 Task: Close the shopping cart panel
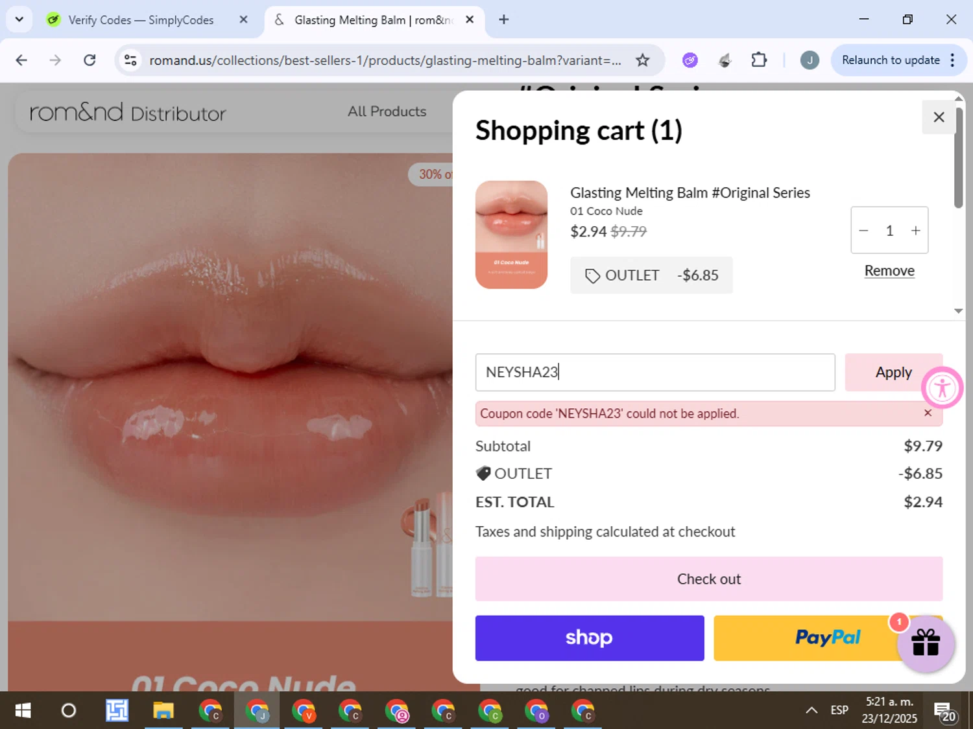click(x=938, y=117)
